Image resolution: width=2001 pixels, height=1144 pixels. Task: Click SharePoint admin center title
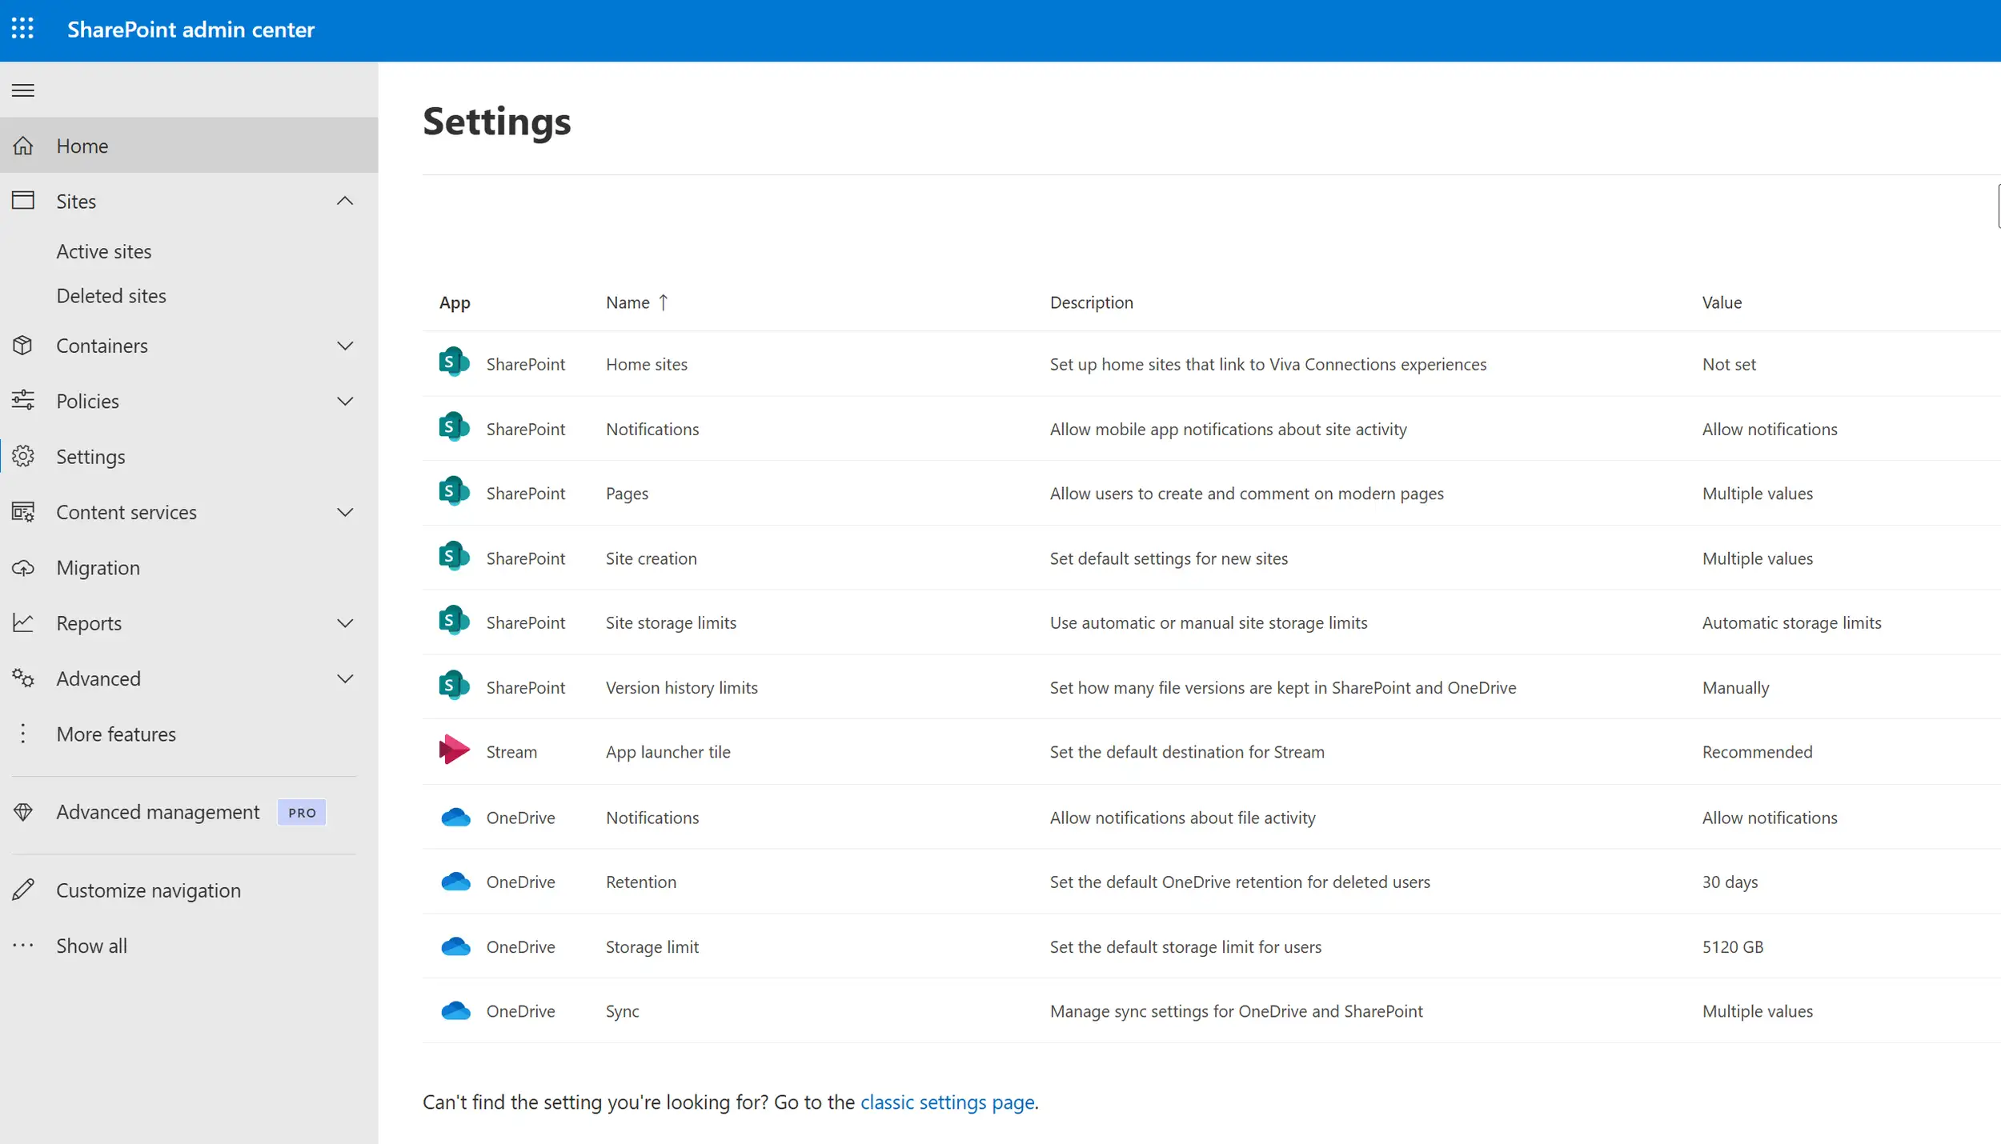click(x=190, y=30)
